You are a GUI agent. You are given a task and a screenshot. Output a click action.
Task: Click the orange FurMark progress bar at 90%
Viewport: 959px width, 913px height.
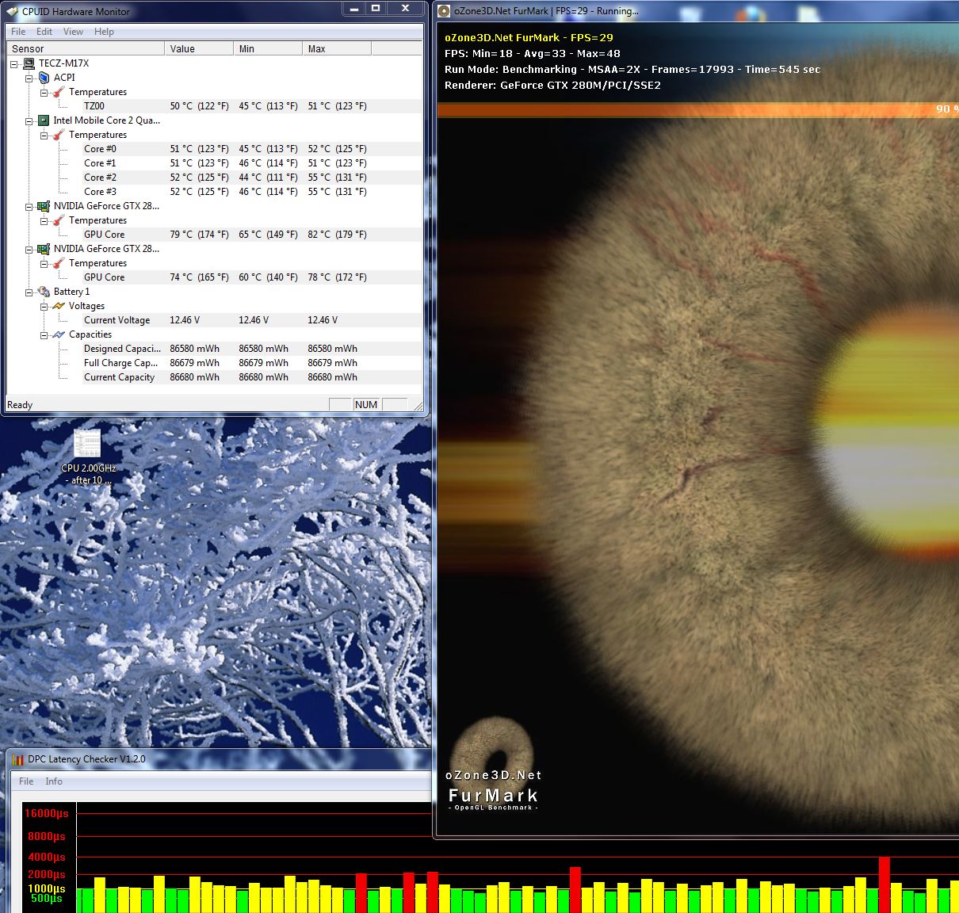pyautogui.click(x=697, y=109)
